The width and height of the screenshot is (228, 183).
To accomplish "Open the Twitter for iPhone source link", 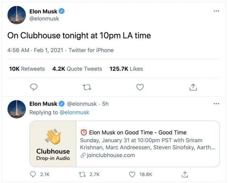I will [x=91, y=50].
